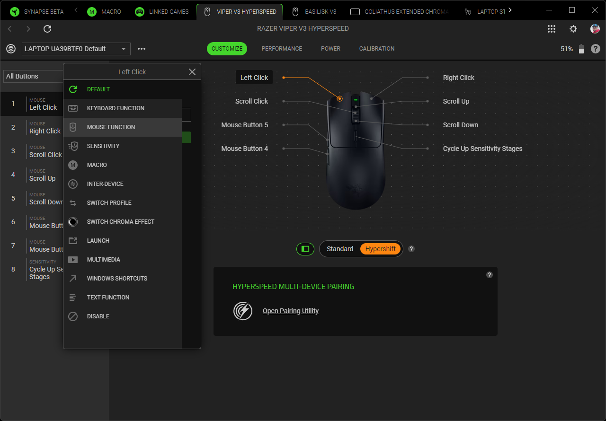The width and height of the screenshot is (606, 421).
Task: Click the help icon next to Hypershift
Action: (411, 249)
